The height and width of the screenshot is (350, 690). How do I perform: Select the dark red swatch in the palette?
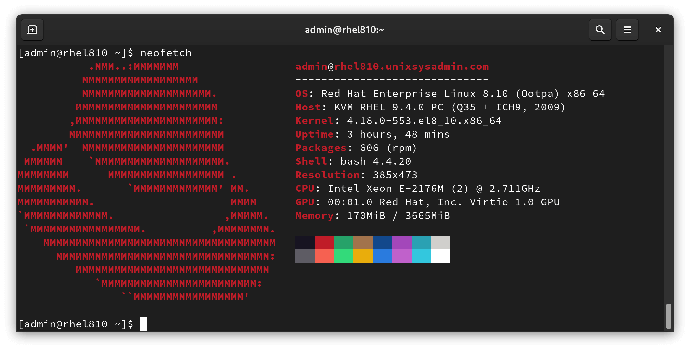click(324, 243)
